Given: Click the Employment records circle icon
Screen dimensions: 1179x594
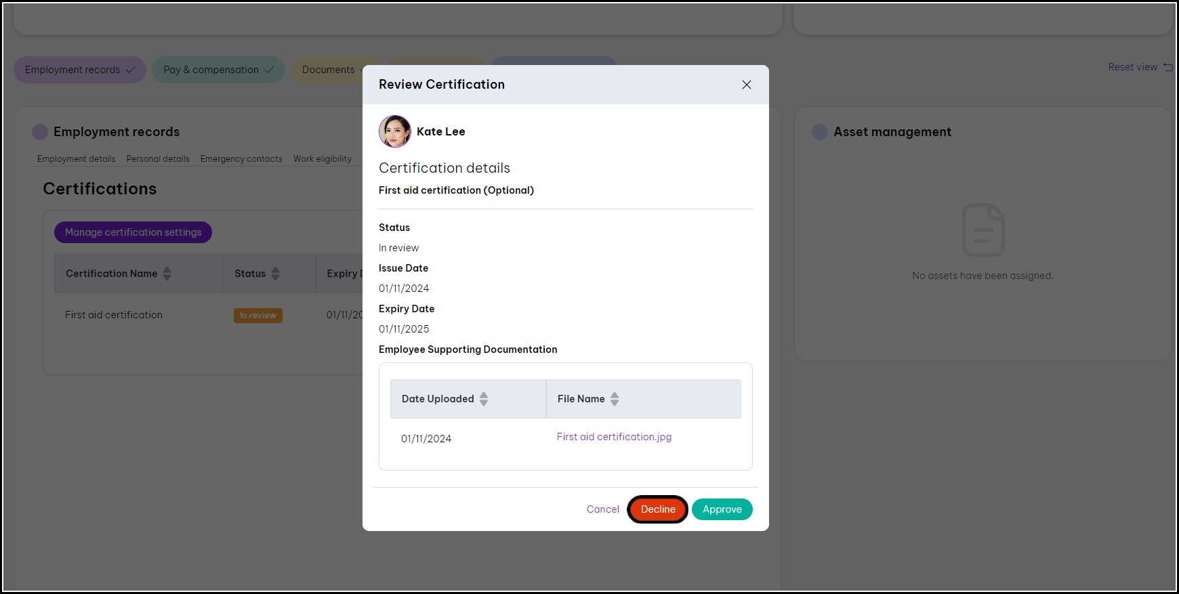Looking at the screenshot, I should point(40,132).
